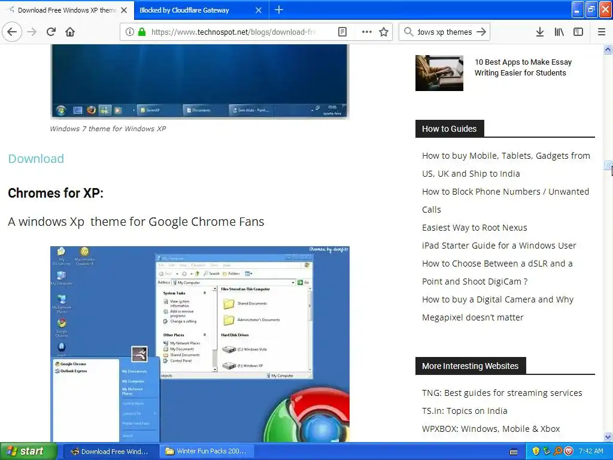Click the orange magnifier tray icon
Viewport: 613px width, 460px height.
(558, 452)
